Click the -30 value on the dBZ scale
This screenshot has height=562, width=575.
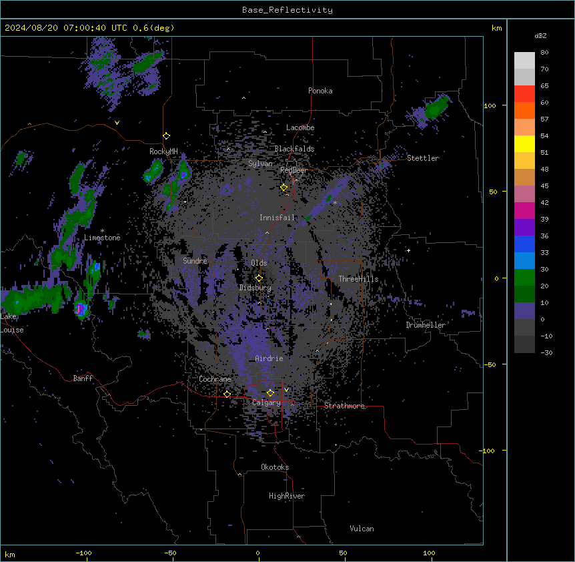tap(546, 352)
